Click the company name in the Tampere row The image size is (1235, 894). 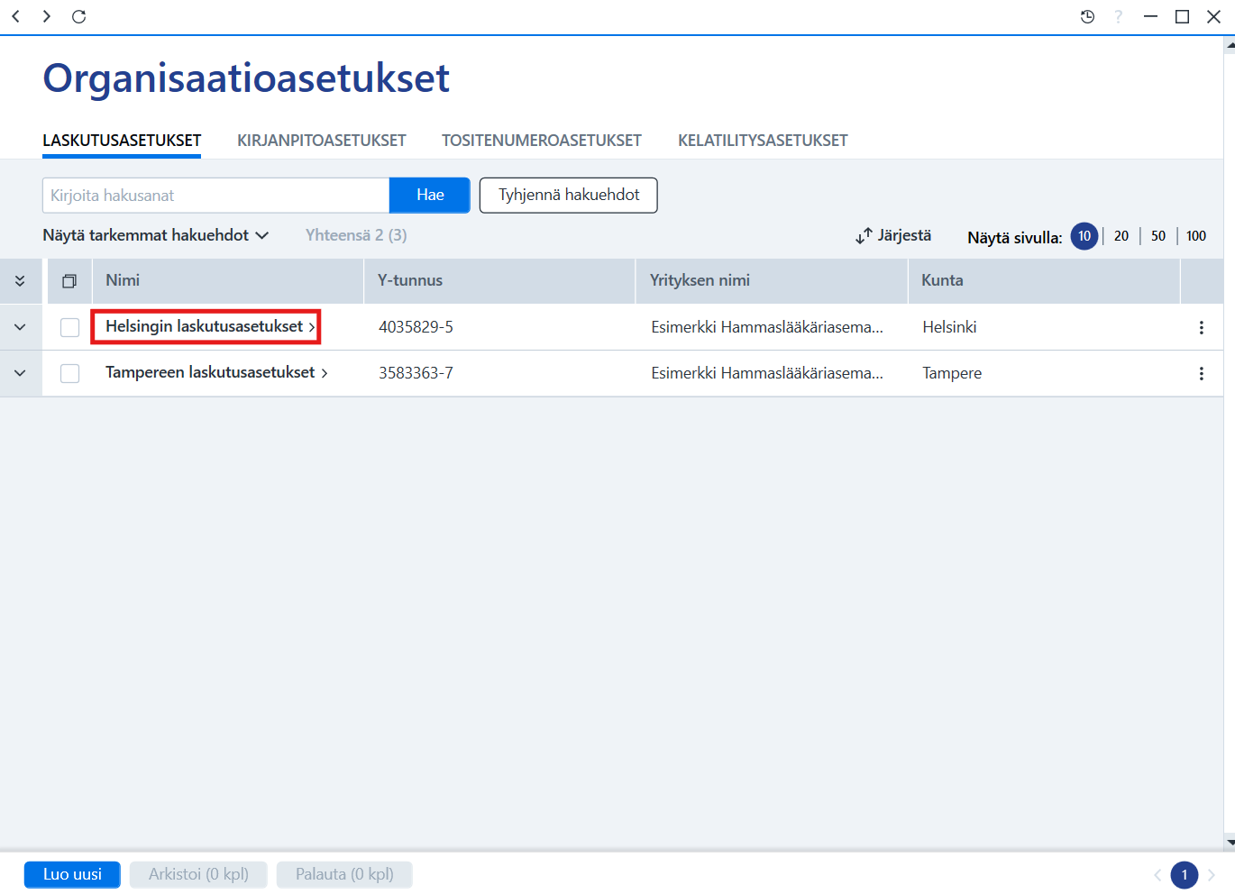coord(767,373)
